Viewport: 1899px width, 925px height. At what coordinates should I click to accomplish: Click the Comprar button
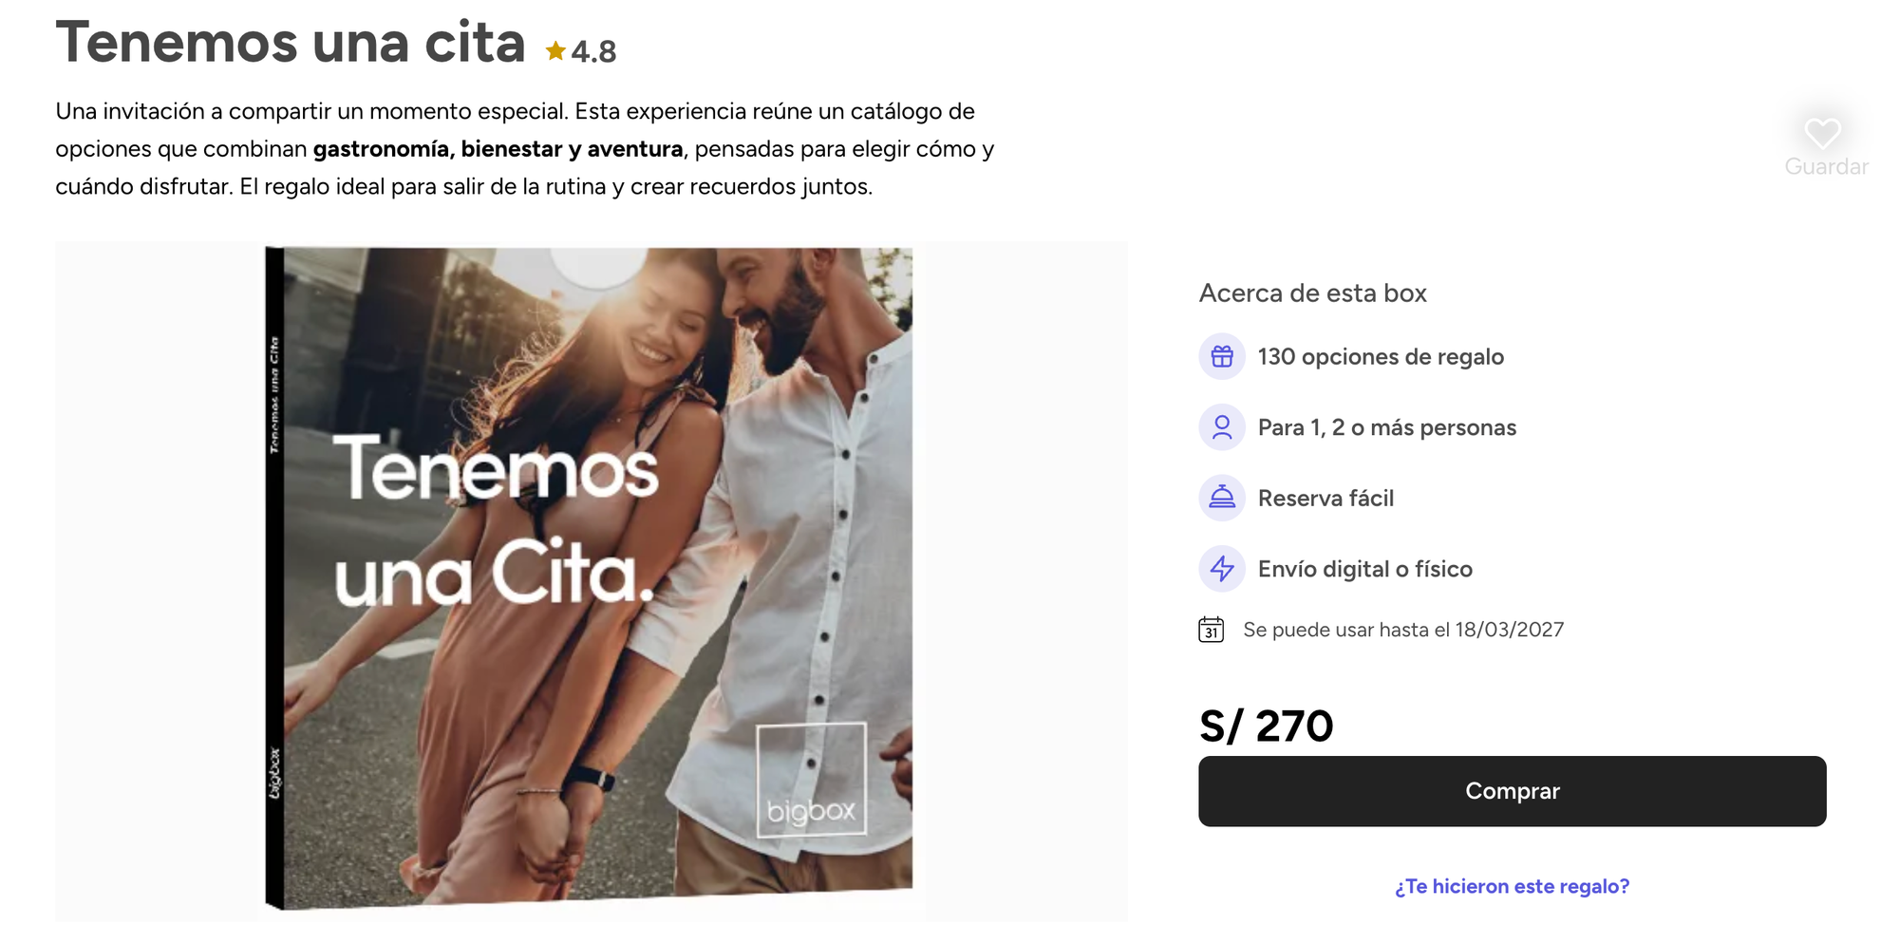pos(1512,791)
